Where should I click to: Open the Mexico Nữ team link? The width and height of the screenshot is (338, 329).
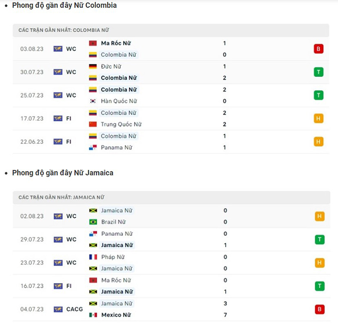pyautogui.click(x=116, y=315)
